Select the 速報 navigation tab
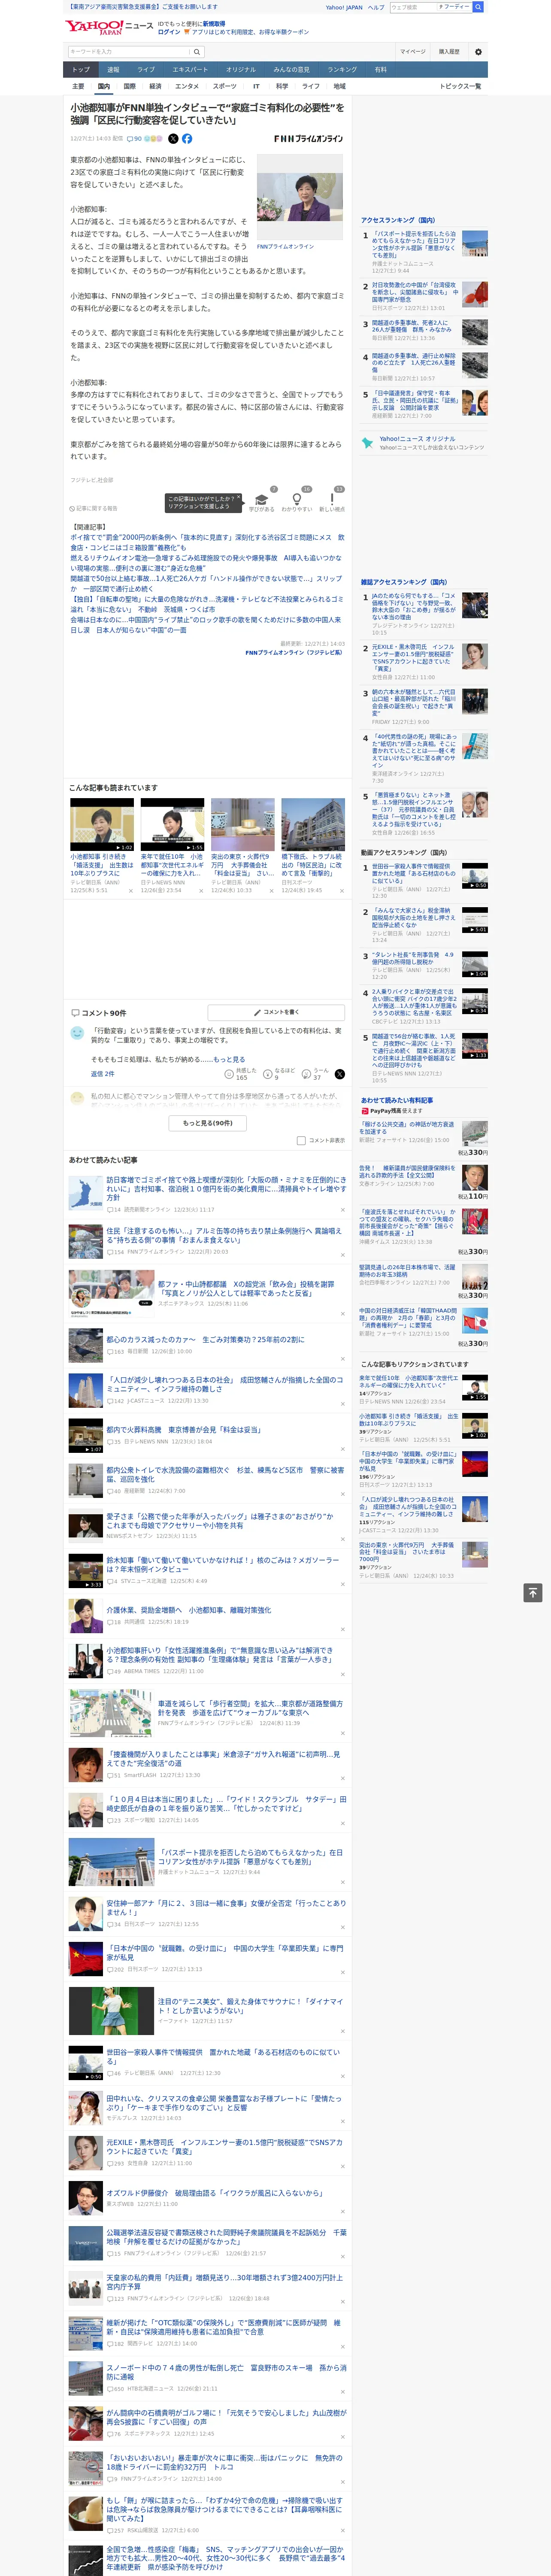The width and height of the screenshot is (551, 2576). click(113, 70)
